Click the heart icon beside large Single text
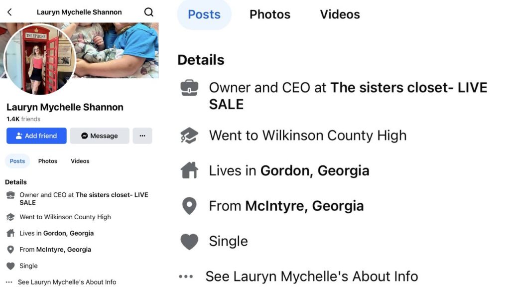510x287 pixels. point(189,241)
